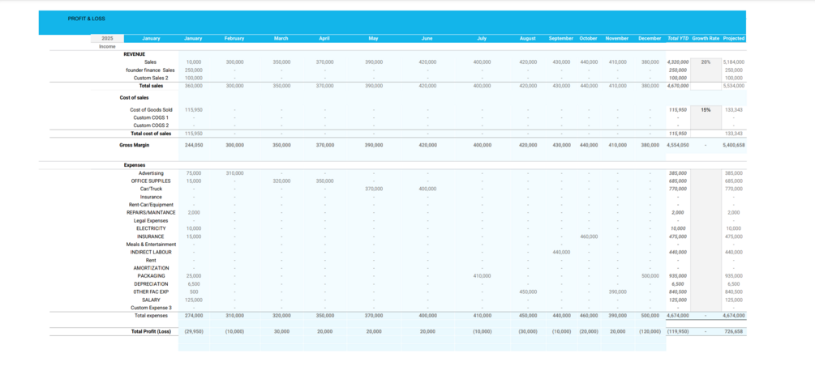This screenshot has width=815, height=366.
Task: Select the Meals & Entertainment row label
Action: 151,244
